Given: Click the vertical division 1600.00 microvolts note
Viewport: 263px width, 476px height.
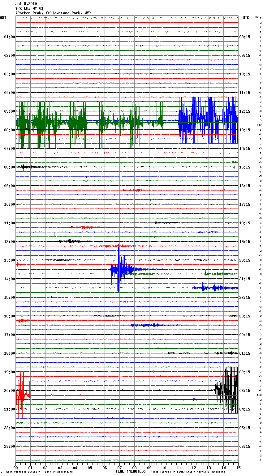Looking at the screenshot, I should pyautogui.click(x=40, y=472).
